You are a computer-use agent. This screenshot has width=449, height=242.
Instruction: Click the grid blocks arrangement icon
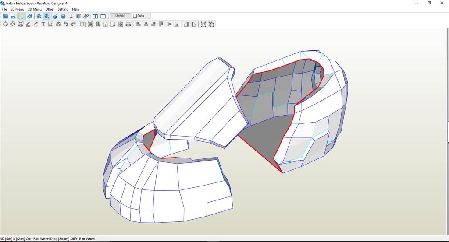(x=98, y=24)
